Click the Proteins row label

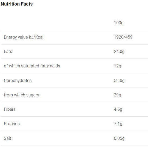coord(12,124)
